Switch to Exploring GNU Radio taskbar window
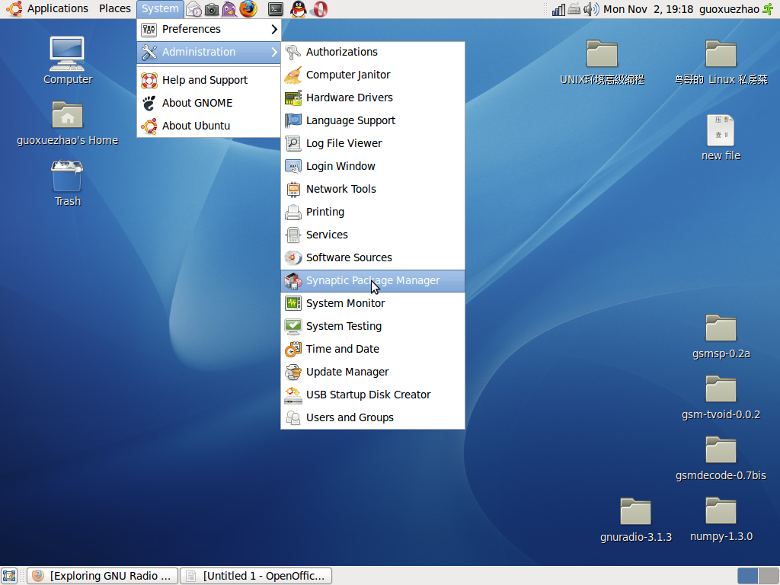 (x=103, y=576)
